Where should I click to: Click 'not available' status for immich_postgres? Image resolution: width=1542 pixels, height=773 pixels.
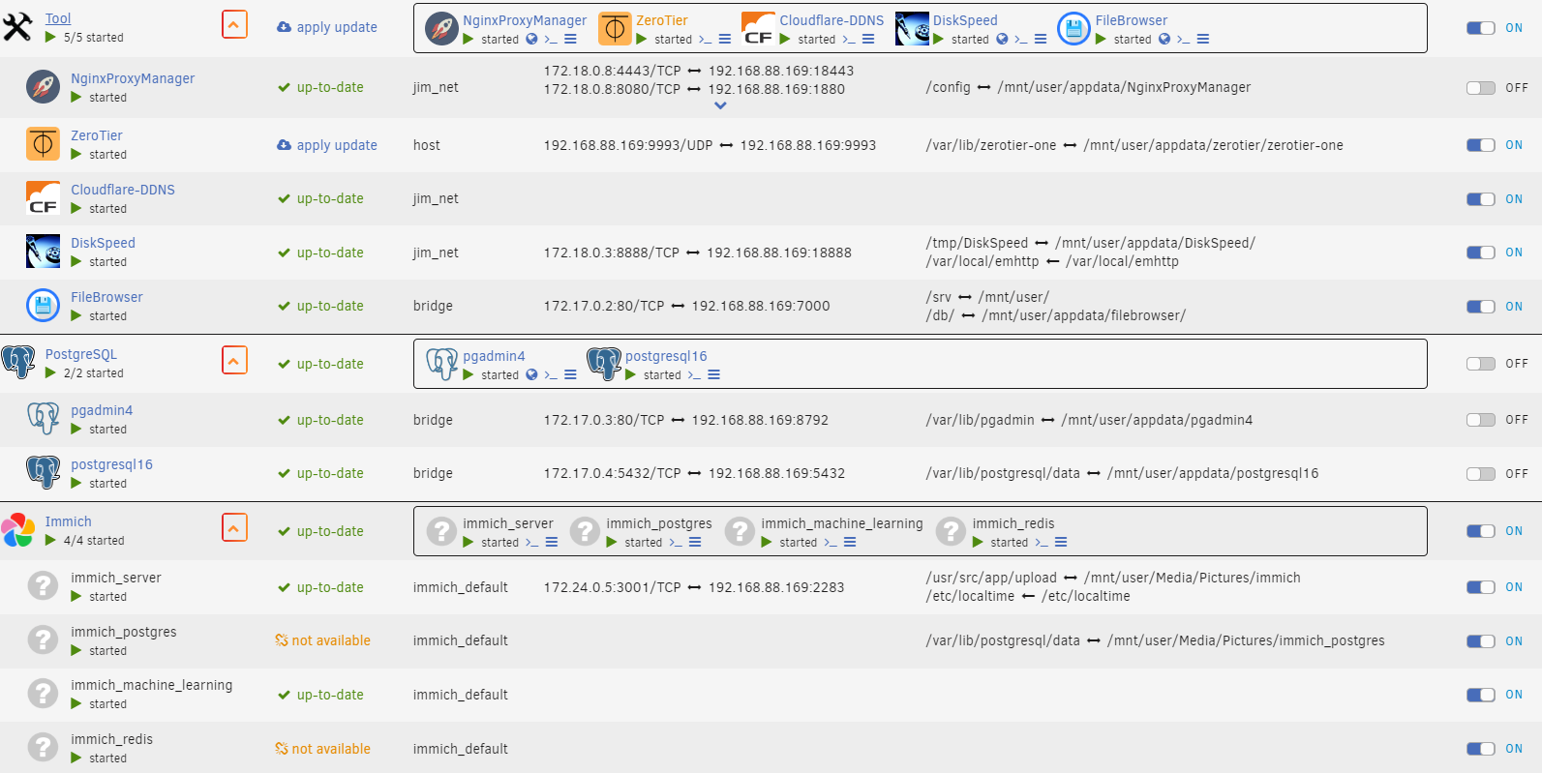tap(323, 640)
